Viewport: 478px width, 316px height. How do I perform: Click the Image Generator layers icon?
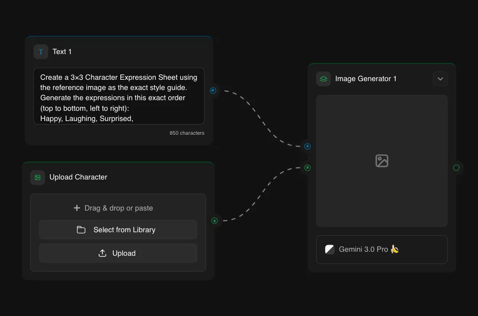coord(324,79)
